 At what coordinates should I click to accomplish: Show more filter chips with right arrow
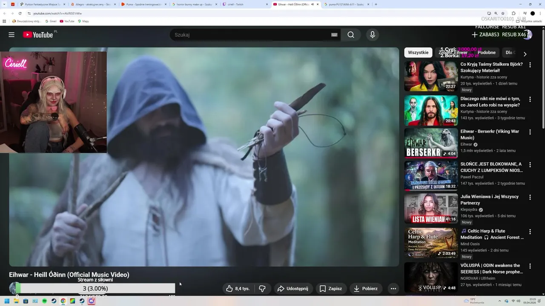[525, 54]
